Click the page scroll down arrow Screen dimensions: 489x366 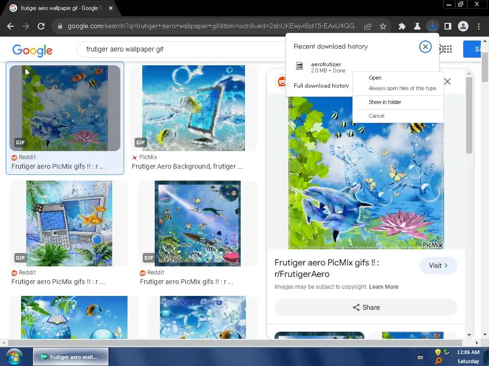pos(485,335)
